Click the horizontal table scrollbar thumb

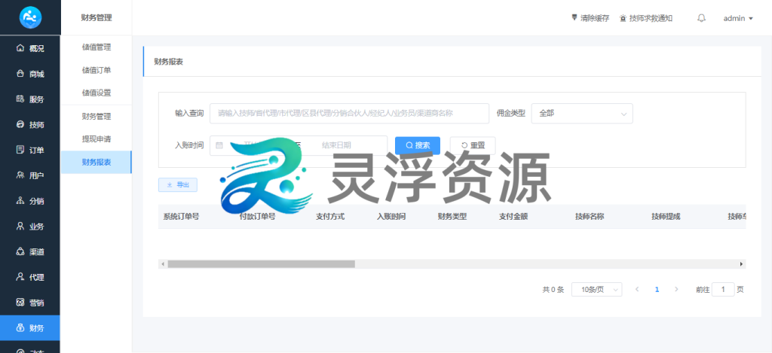(x=261, y=264)
